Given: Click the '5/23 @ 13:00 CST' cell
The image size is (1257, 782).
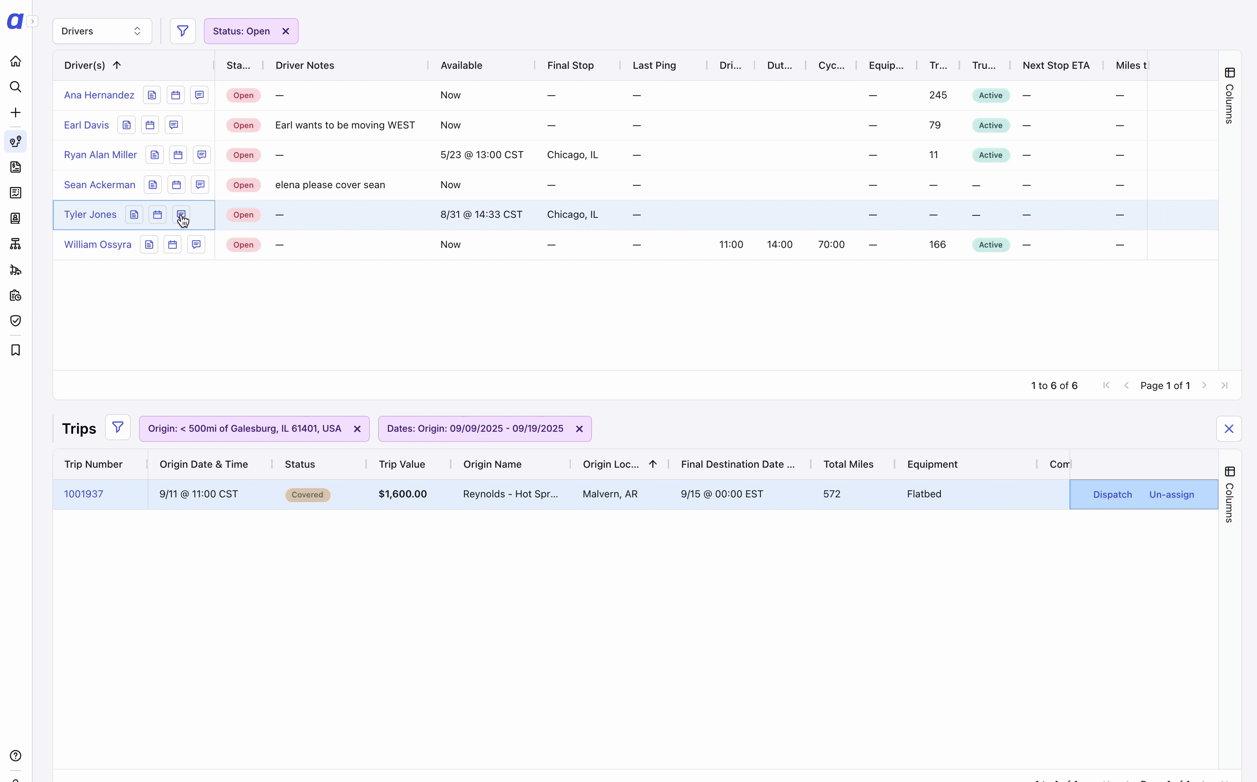Looking at the screenshot, I should coord(482,155).
